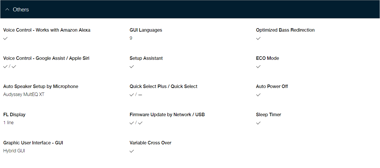The height and width of the screenshot is (168, 380).
Task: Click checkmark under Setup Assistant
Action: coord(132,67)
